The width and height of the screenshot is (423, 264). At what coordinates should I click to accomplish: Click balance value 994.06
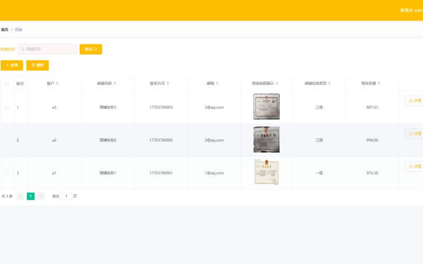click(372, 140)
